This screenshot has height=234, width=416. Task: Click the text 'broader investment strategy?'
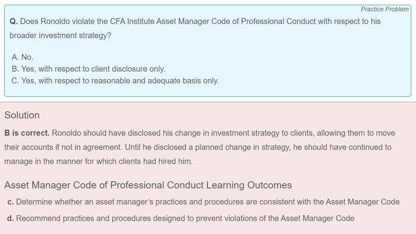(60, 35)
